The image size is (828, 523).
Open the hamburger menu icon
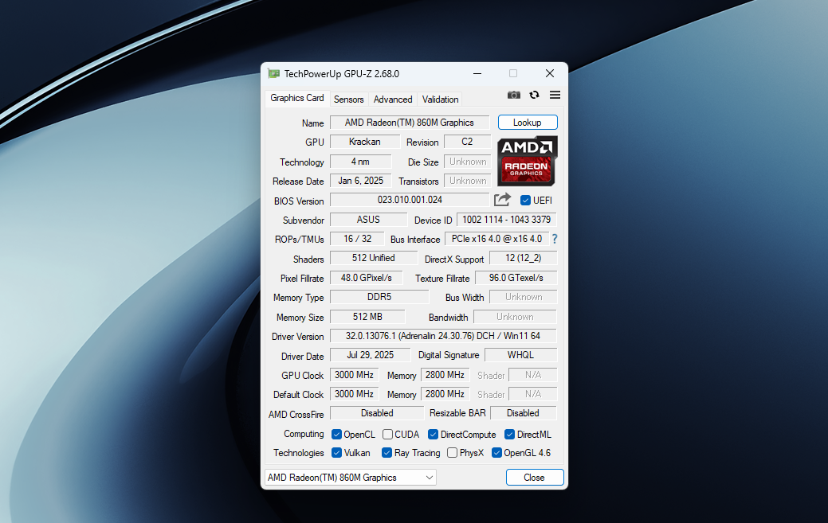click(x=555, y=95)
